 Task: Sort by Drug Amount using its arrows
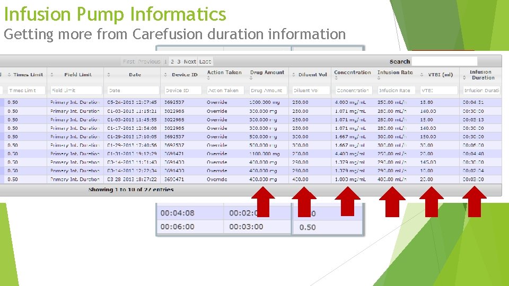point(251,78)
